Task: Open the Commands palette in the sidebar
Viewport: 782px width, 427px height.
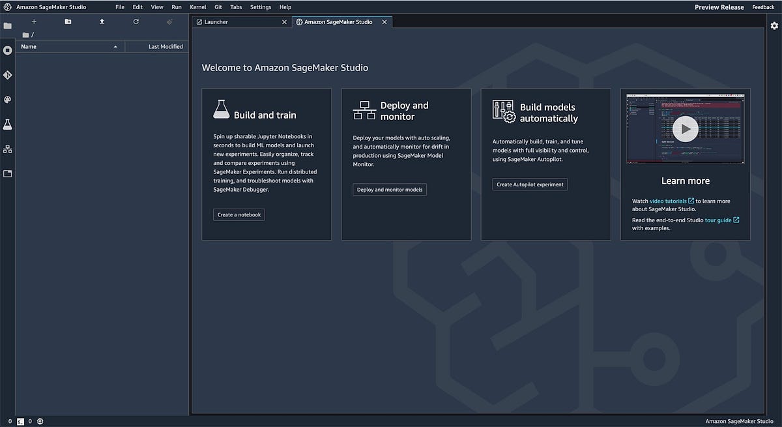Action: click(x=7, y=99)
